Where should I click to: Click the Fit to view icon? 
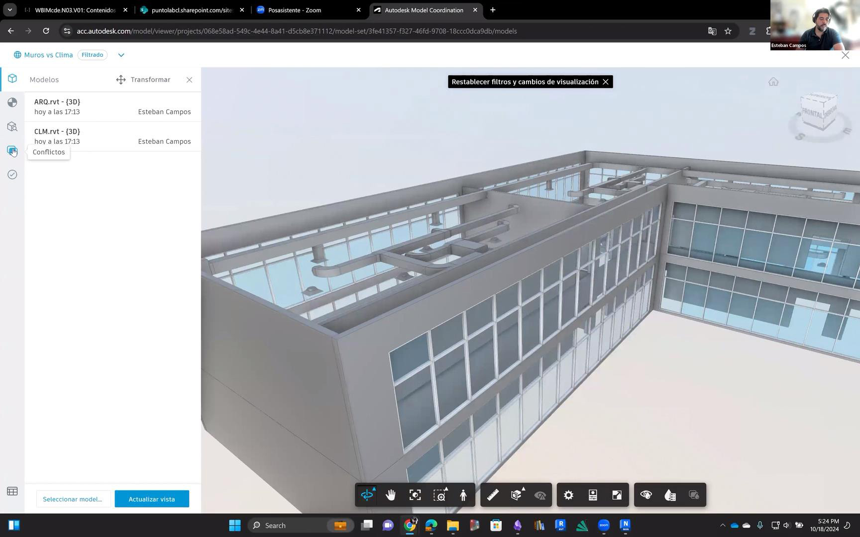pyautogui.click(x=415, y=495)
